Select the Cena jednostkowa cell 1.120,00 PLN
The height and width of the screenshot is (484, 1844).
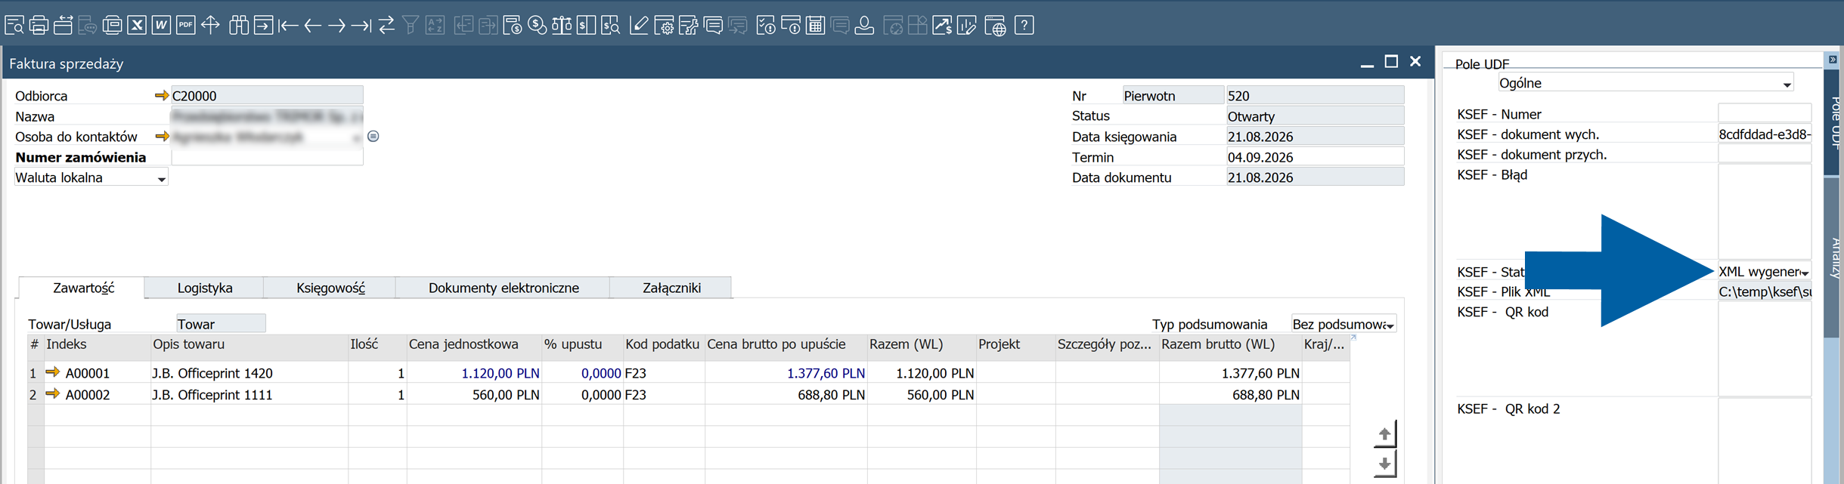click(474, 372)
